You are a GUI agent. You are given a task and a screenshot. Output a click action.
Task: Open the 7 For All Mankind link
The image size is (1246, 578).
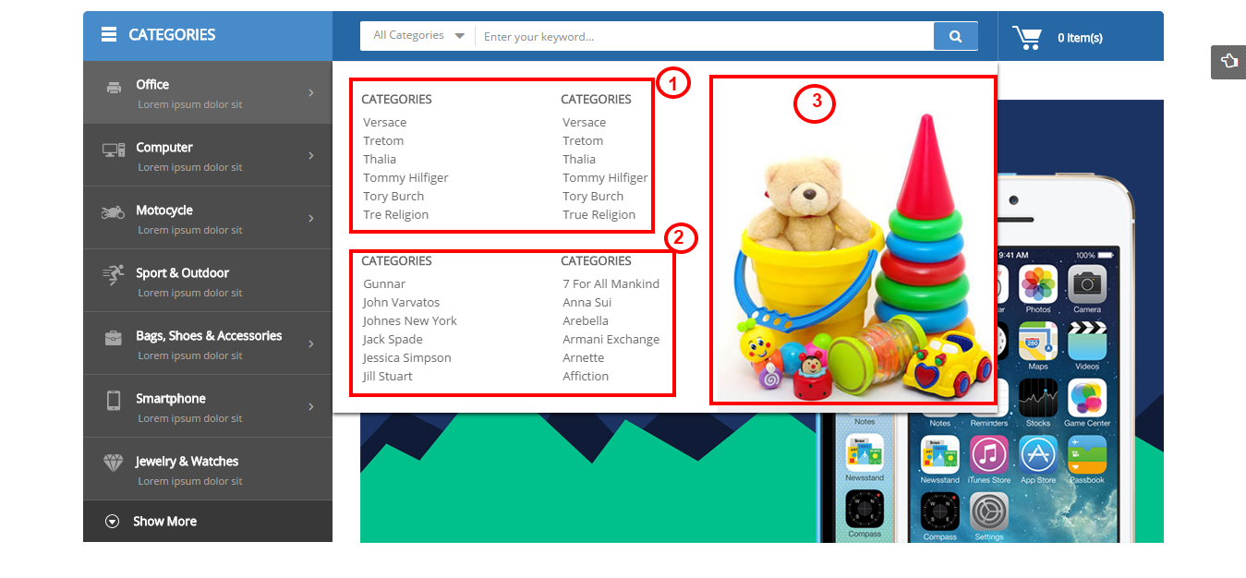coord(611,283)
